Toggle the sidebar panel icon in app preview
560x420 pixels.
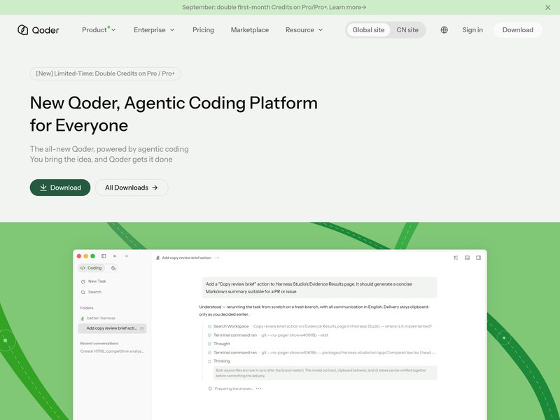tap(104, 256)
